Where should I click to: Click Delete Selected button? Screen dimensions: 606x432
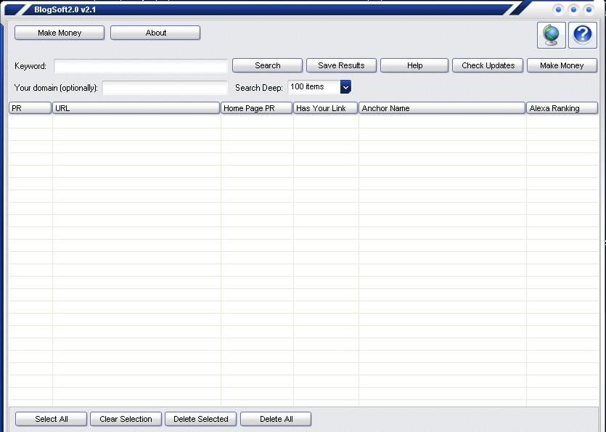200,419
